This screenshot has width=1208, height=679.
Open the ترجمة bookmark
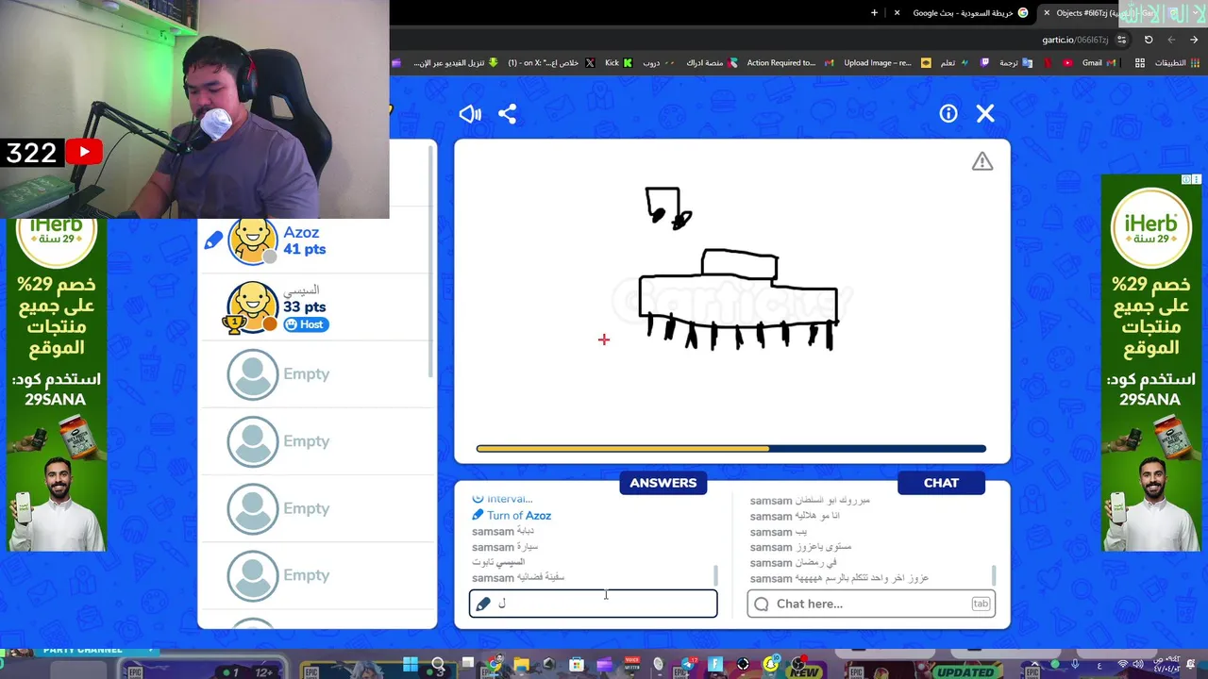tap(1015, 63)
